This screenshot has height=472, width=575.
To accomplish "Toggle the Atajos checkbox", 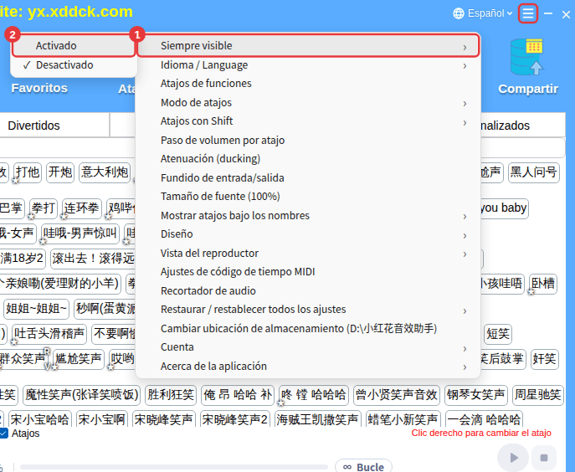I will coord(3,434).
